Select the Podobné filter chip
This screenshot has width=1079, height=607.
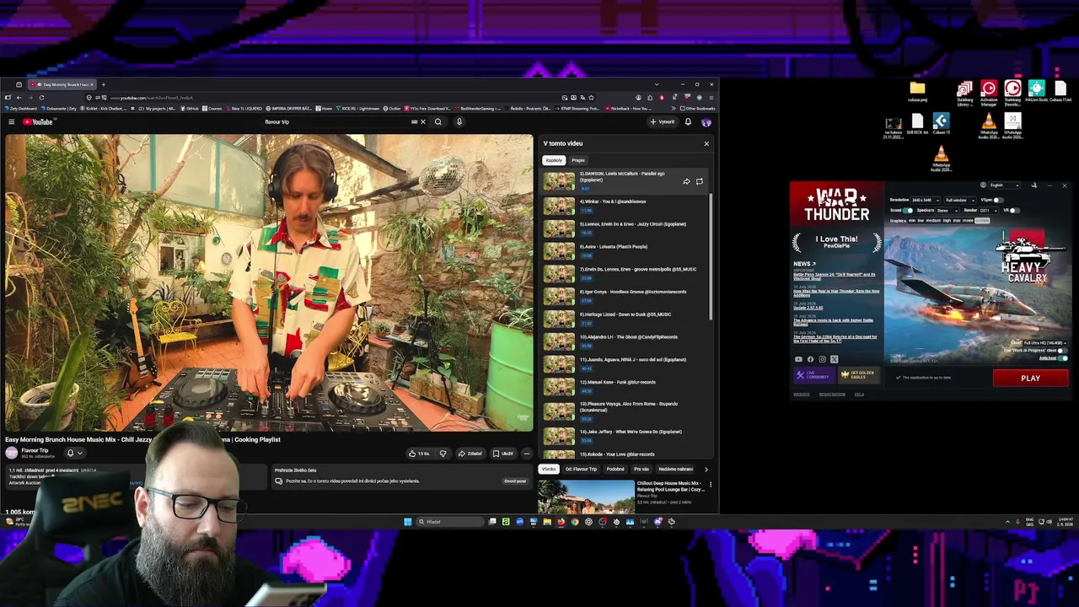(615, 470)
